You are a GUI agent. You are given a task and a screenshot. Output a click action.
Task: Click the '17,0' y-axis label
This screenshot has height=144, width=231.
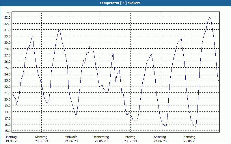click(8, 118)
